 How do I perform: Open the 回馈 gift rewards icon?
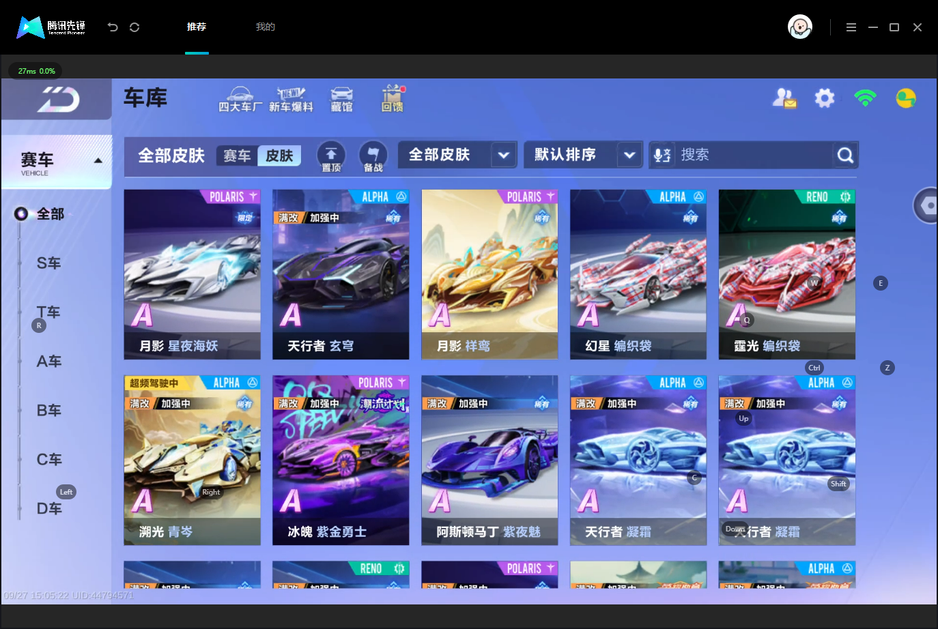(x=393, y=99)
